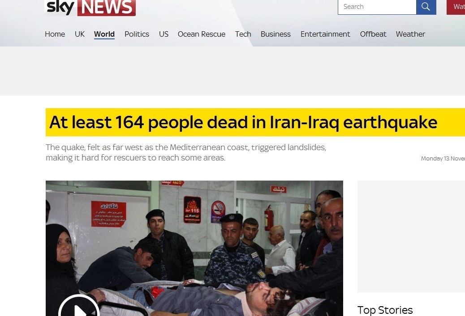Open the Ocean Rescue section
The width and height of the screenshot is (465, 316).
point(201,34)
